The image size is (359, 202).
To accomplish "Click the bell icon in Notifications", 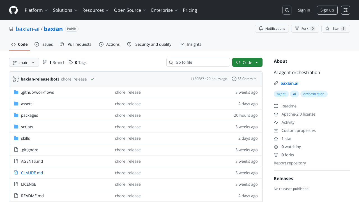I will coord(261,29).
